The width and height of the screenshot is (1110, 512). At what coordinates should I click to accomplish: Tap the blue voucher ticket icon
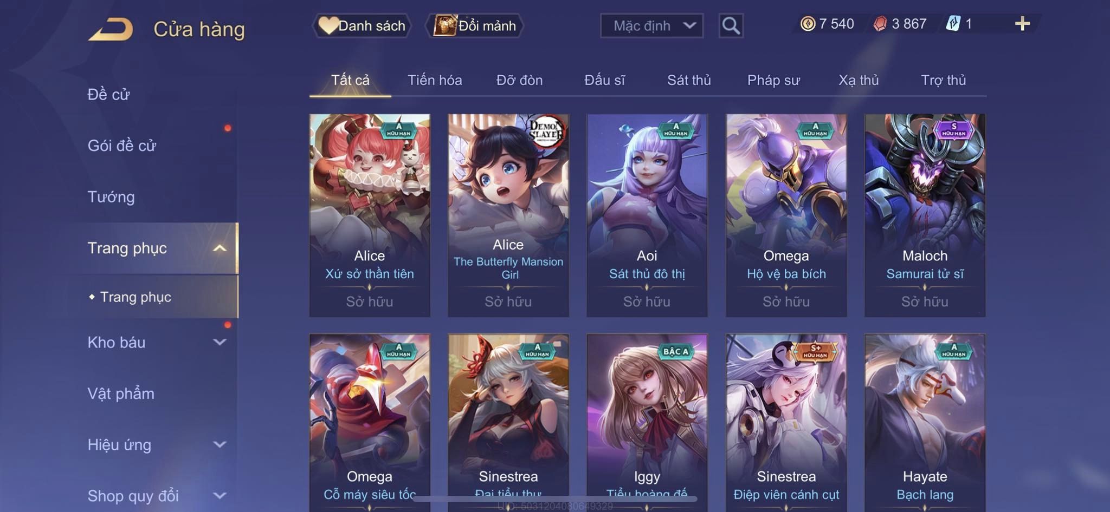tap(953, 24)
